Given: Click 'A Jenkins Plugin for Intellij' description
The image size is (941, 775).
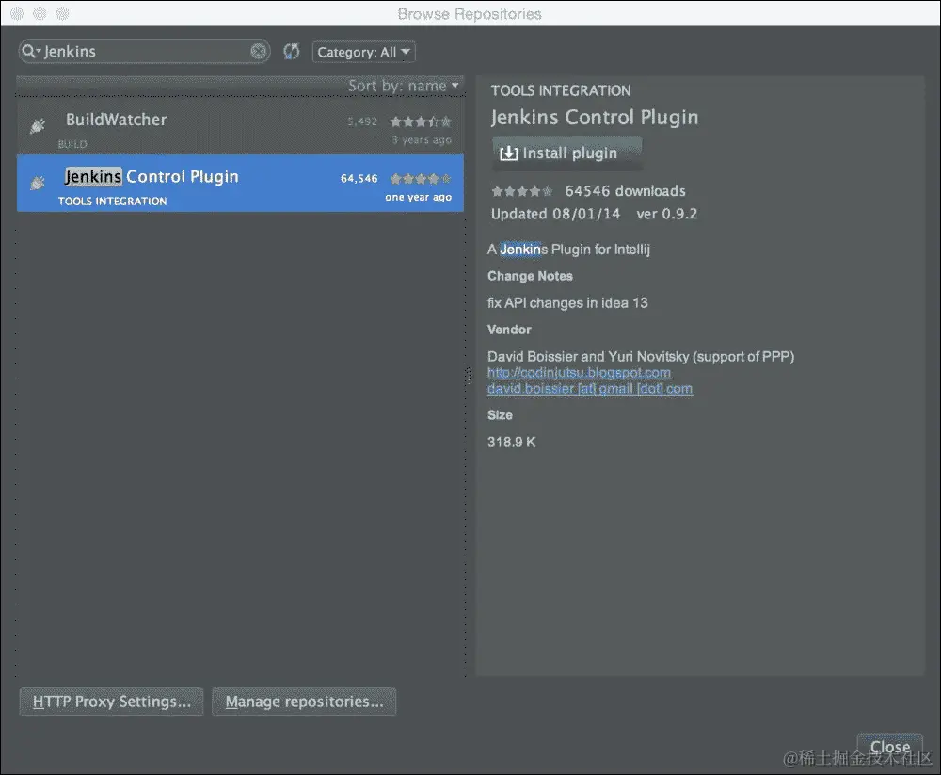Looking at the screenshot, I should [x=569, y=250].
